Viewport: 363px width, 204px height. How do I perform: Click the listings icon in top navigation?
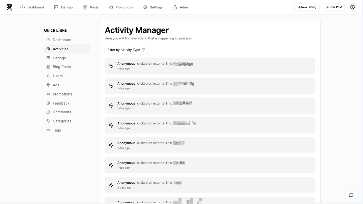coord(56,7)
